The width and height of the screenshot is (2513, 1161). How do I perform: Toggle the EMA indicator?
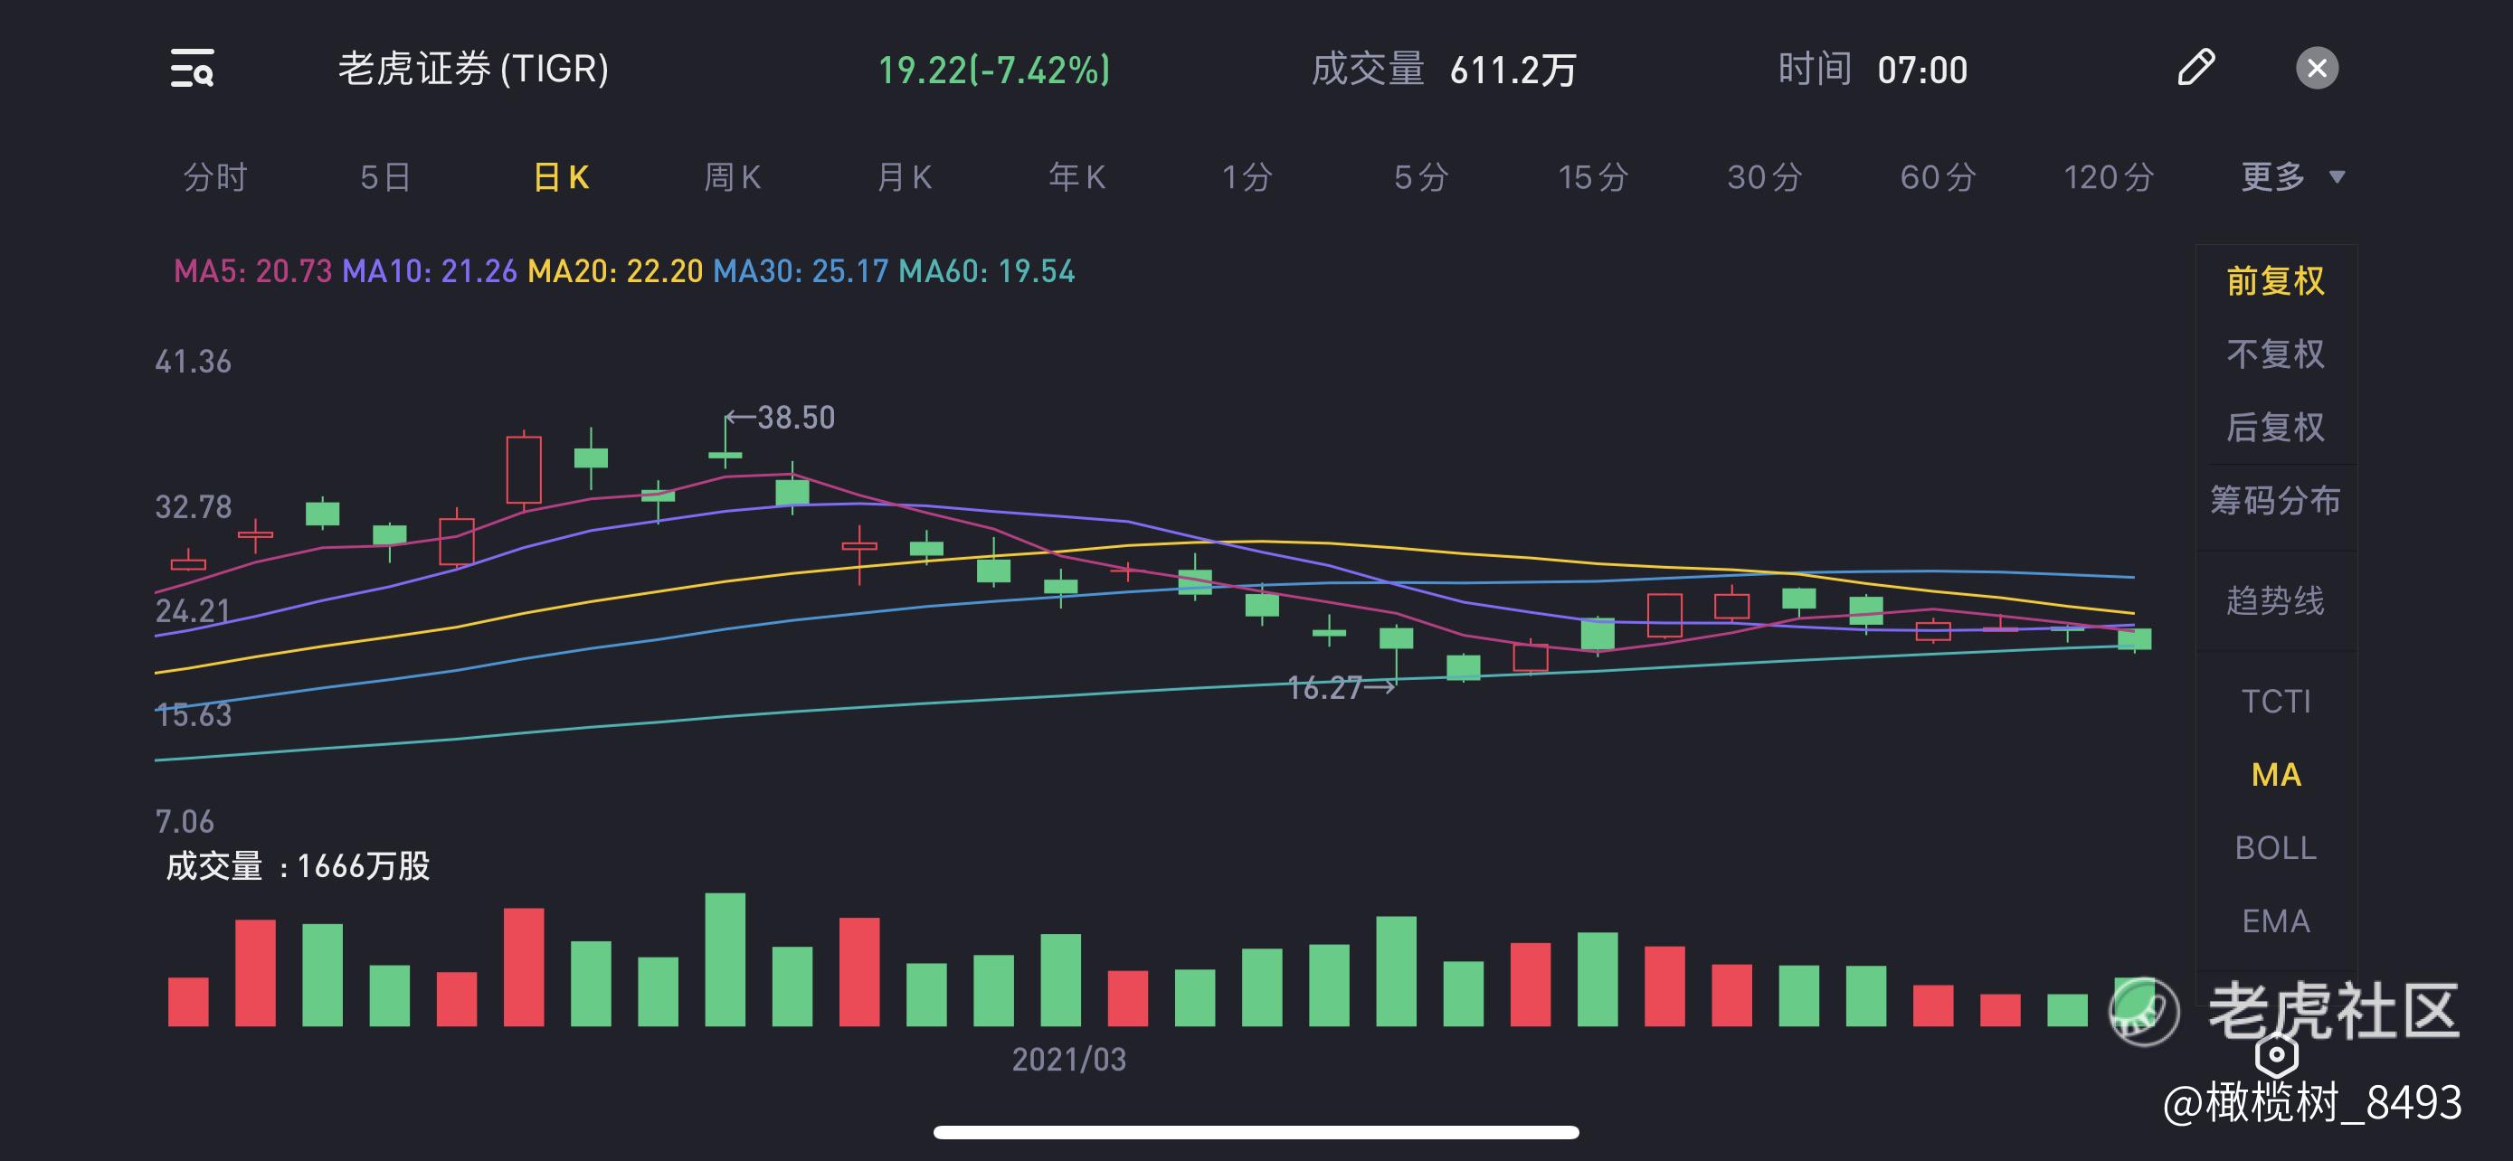[x=2276, y=921]
